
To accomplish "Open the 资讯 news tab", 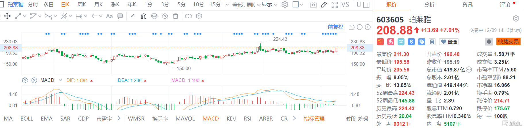I will [x=467, y=5].
